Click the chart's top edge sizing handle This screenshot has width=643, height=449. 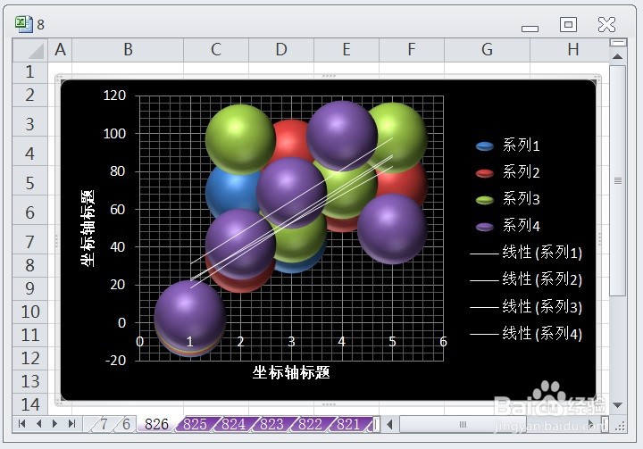click(x=329, y=76)
